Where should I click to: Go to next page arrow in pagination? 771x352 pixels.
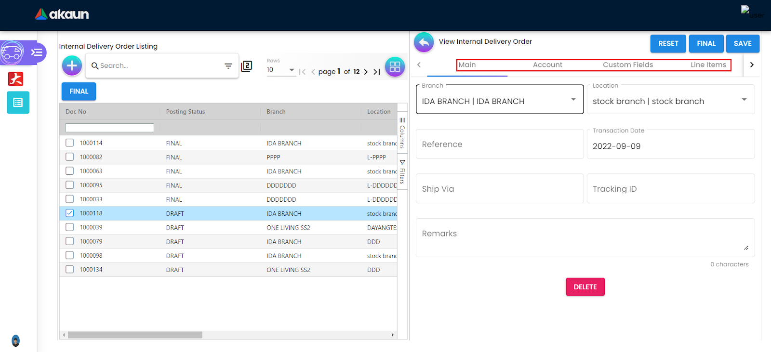pos(366,72)
